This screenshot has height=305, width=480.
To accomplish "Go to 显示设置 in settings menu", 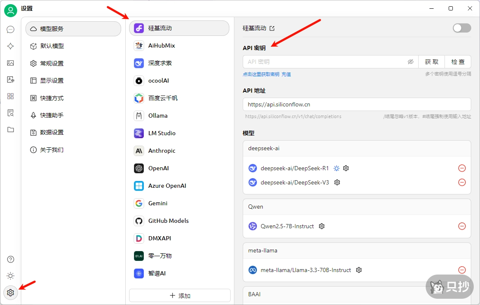I will pyautogui.click(x=52, y=81).
